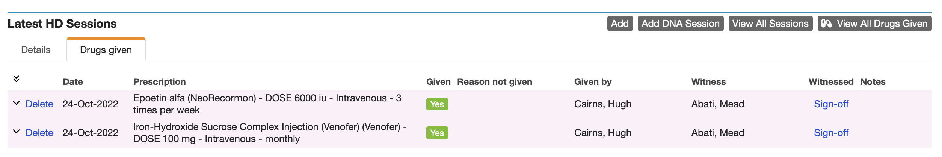The width and height of the screenshot is (942, 157).
Task: Switch to the Details tab
Action: pos(36,50)
